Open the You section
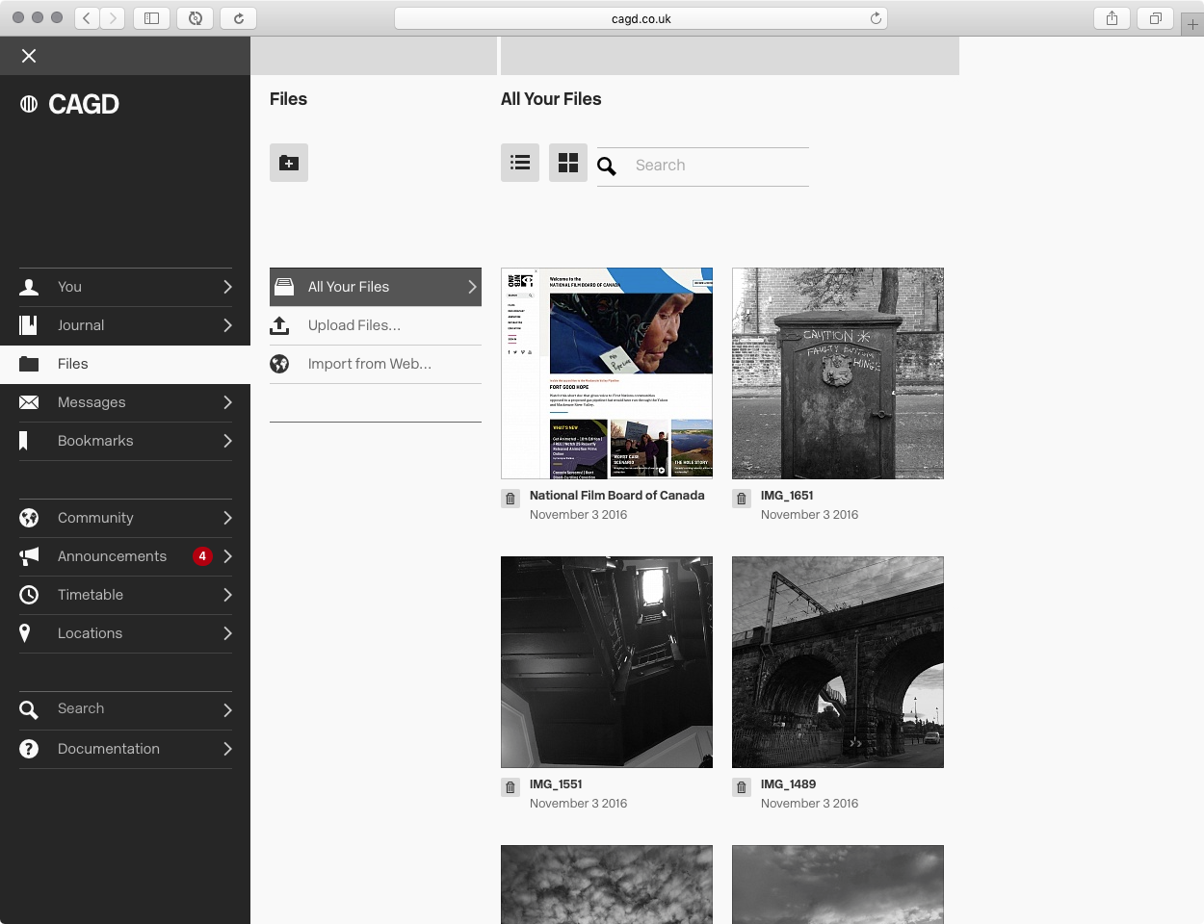The width and height of the screenshot is (1204, 924). tap(125, 287)
